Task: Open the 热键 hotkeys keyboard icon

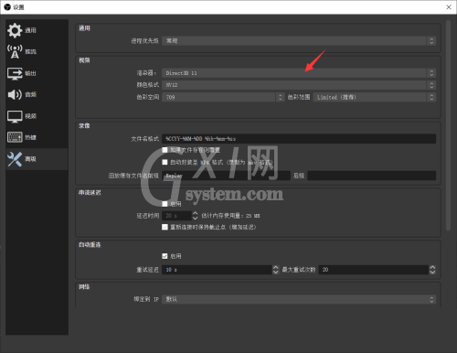Action: tap(15, 137)
